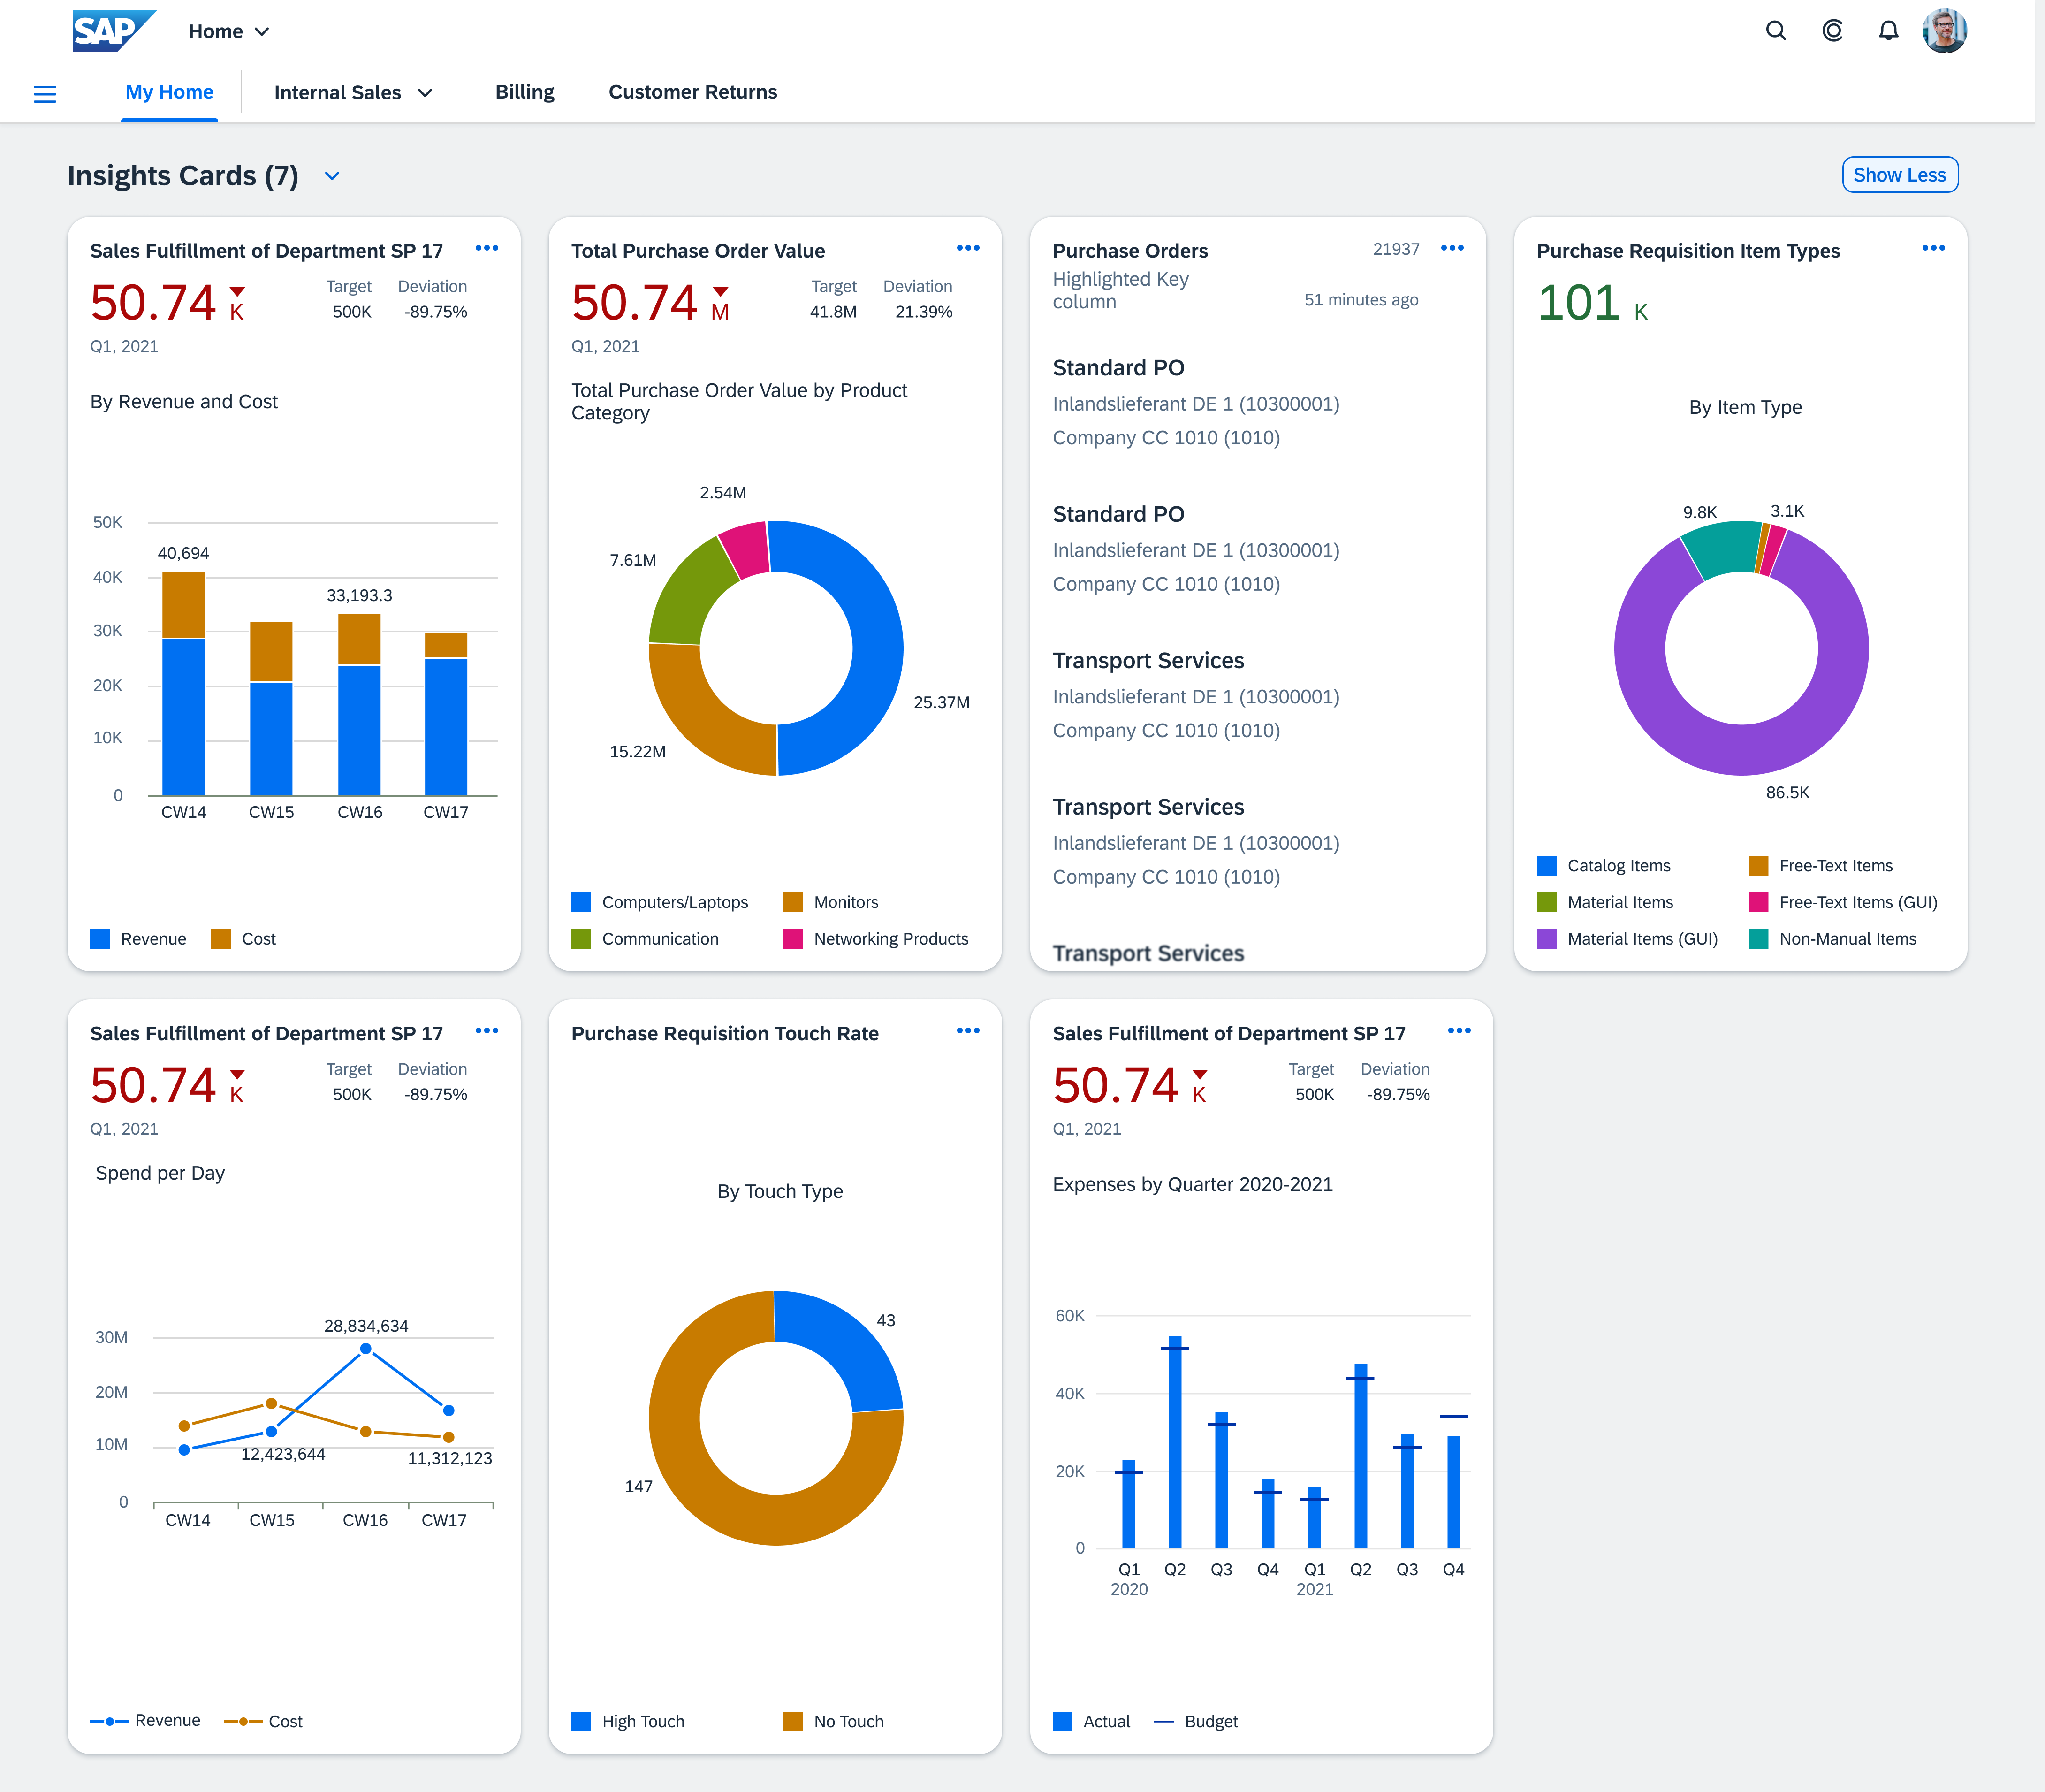
Task: Click the Material Items legend entry
Action: coord(1605,902)
